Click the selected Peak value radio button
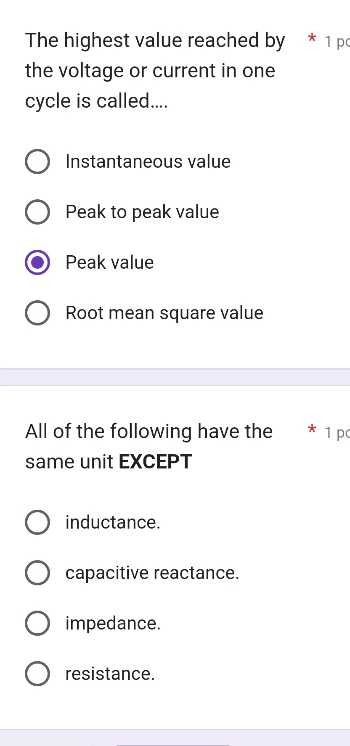Screen dimensions: 350x746 click(37, 262)
